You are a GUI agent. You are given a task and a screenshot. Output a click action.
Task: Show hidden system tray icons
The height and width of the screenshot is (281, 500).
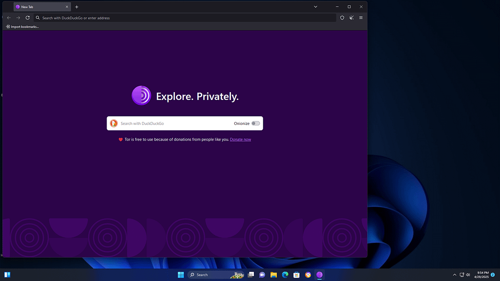click(455, 275)
